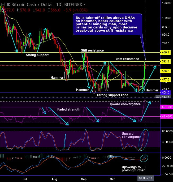Image resolution: width=173 pixels, height=182 pixels.
Task: Select the 477.5 yellow price label
Action: coord(166,80)
